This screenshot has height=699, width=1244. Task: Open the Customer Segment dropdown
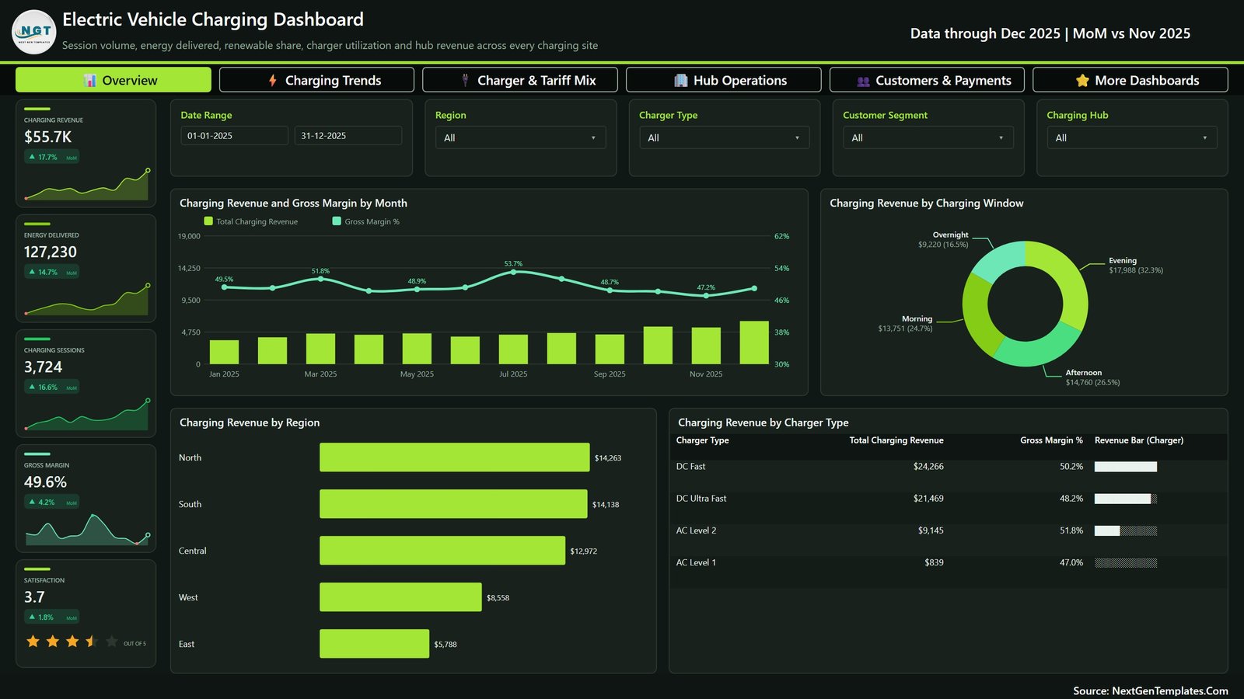click(928, 137)
